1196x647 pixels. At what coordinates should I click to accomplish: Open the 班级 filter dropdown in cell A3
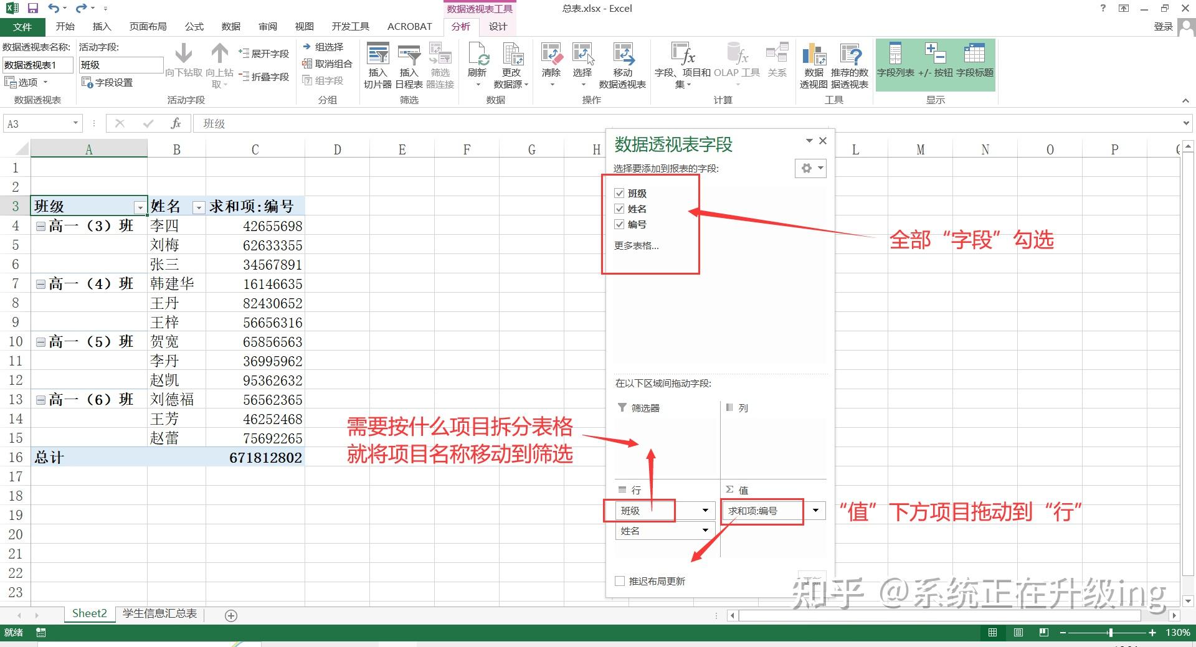pos(140,206)
